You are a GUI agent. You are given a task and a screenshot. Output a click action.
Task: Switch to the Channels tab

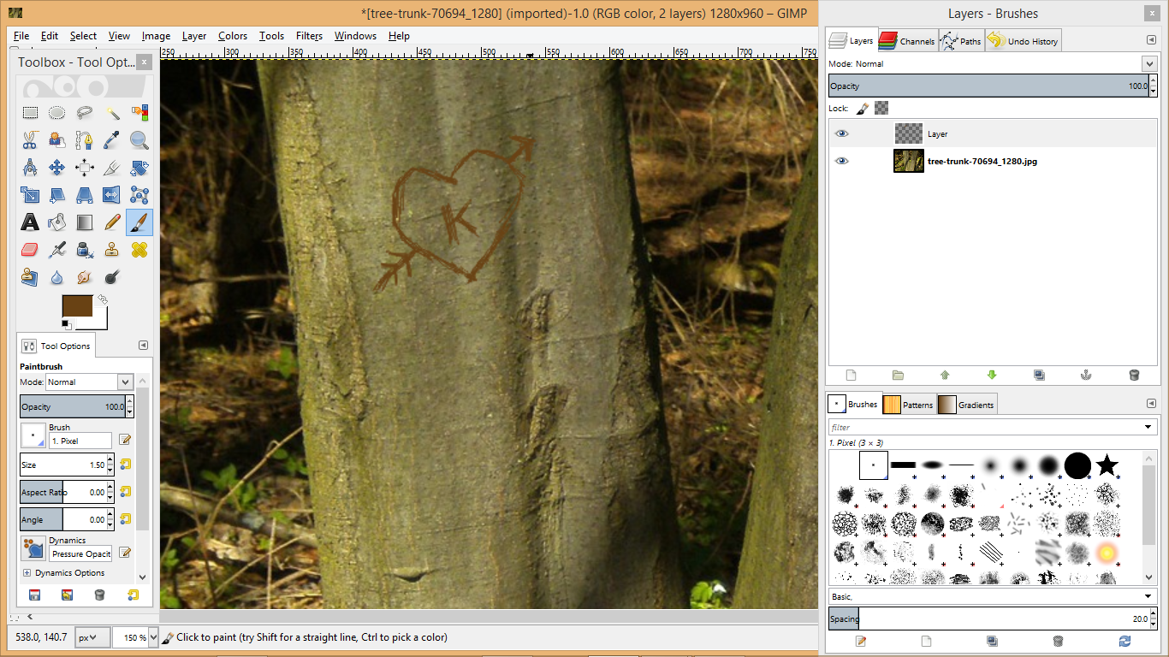pos(907,40)
